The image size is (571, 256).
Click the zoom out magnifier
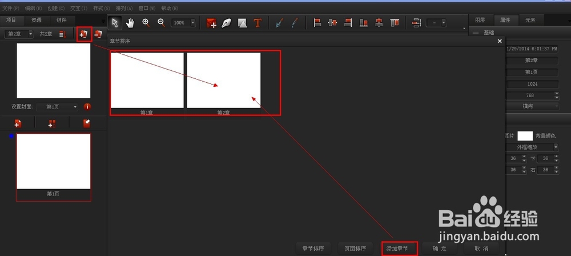click(x=162, y=23)
